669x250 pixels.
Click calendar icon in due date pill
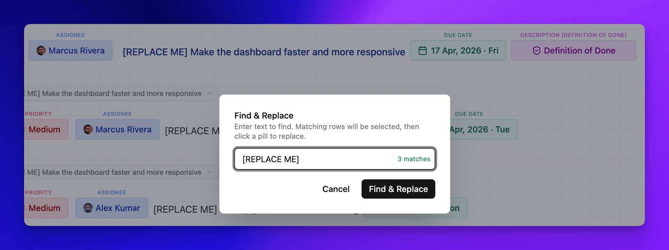click(x=422, y=51)
